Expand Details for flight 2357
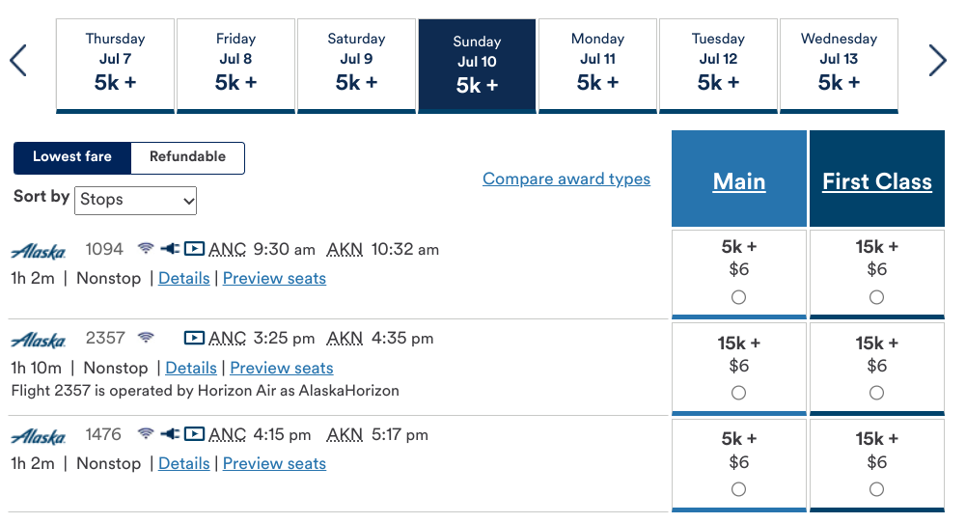This screenshot has height=523, width=966. [x=191, y=368]
